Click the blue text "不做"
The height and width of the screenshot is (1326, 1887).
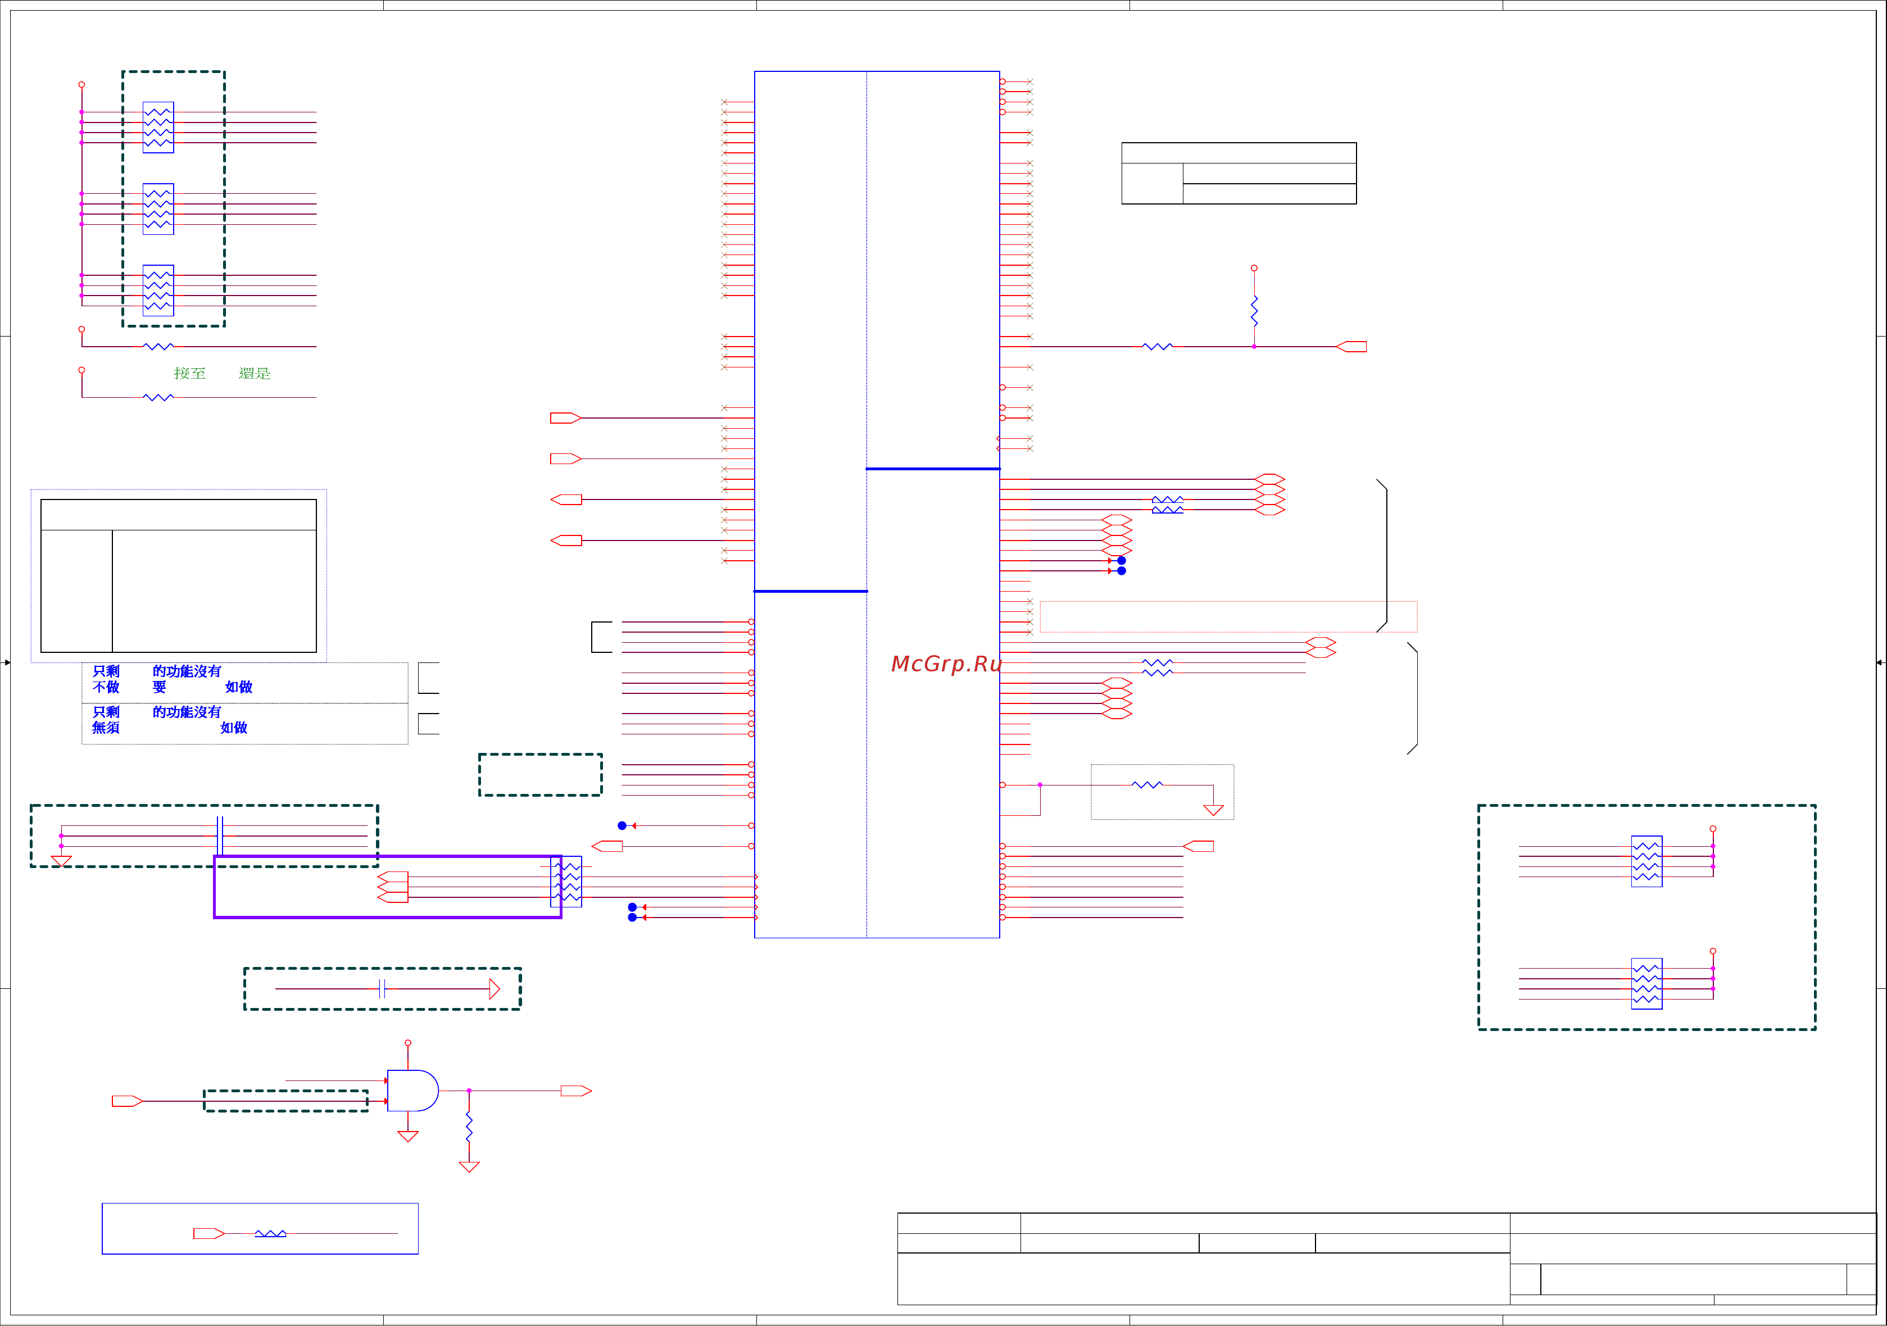pyautogui.click(x=106, y=688)
